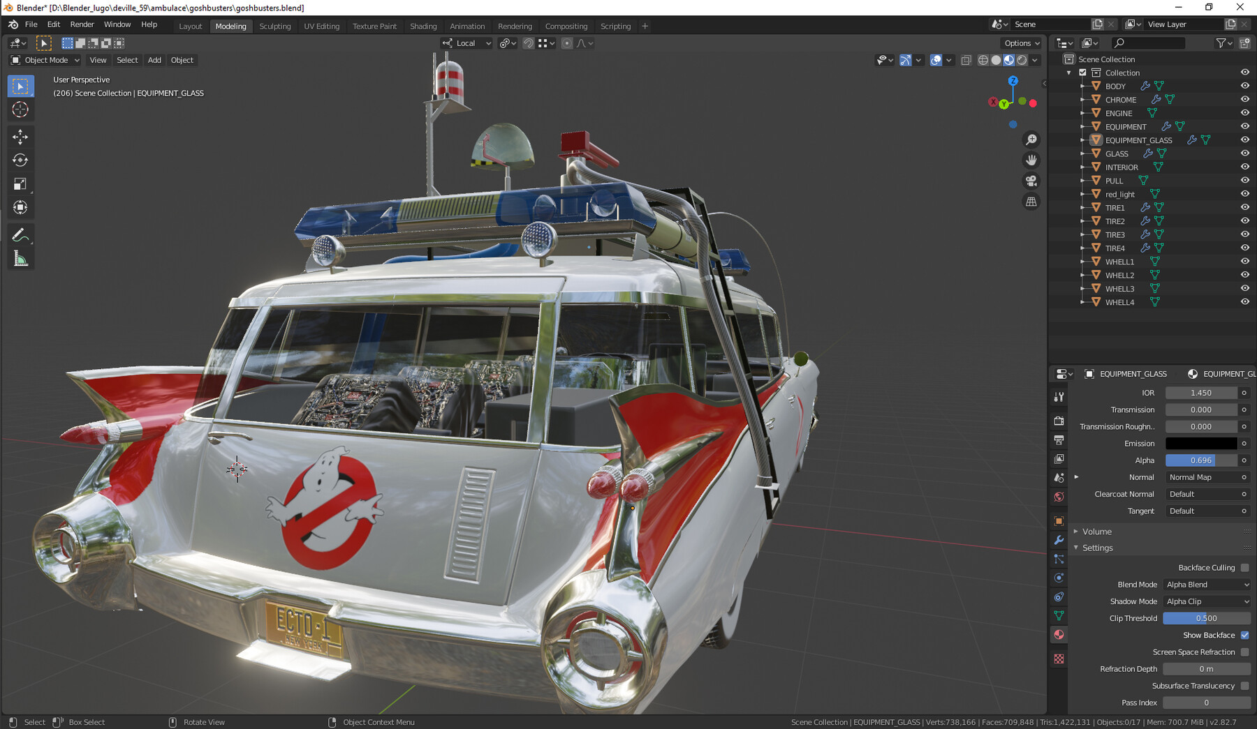Image resolution: width=1257 pixels, height=729 pixels.
Task: Activate the Transform tool
Action: pyautogui.click(x=20, y=208)
